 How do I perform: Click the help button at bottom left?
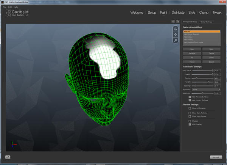coord(8,157)
